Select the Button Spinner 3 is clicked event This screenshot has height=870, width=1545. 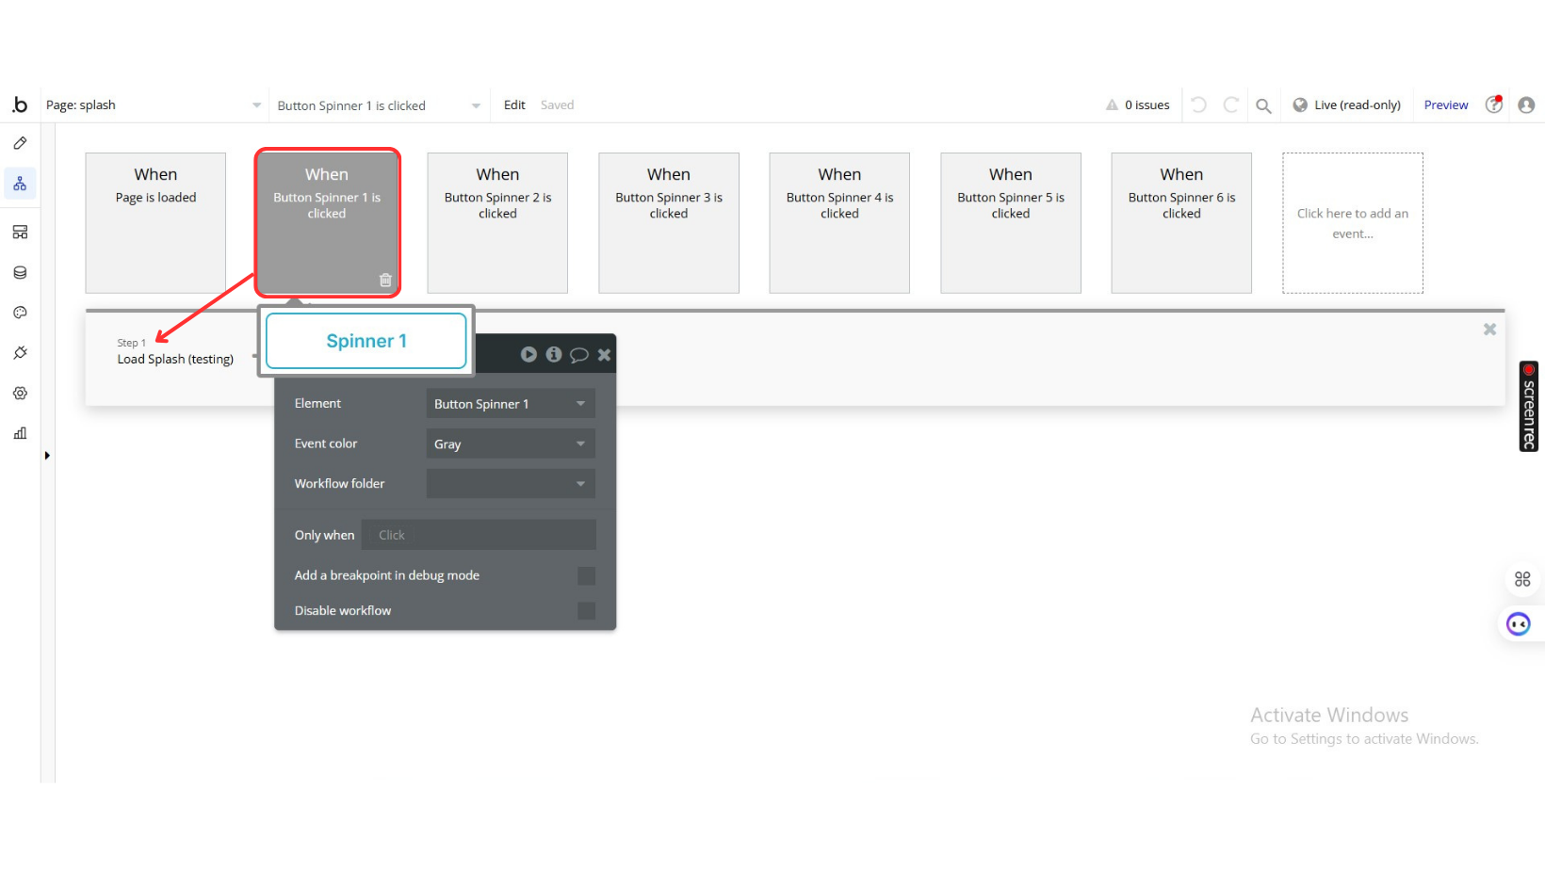(669, 223)
